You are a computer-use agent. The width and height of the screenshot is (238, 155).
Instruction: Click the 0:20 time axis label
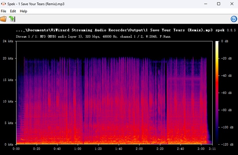point(37,149)
